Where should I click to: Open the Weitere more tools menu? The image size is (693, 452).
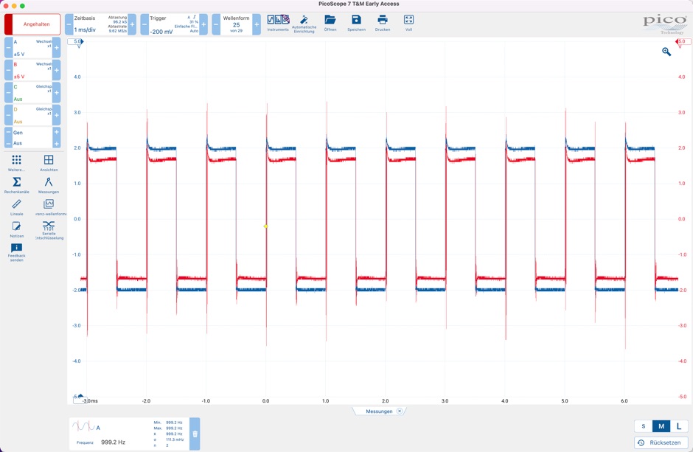click(16, 162)
